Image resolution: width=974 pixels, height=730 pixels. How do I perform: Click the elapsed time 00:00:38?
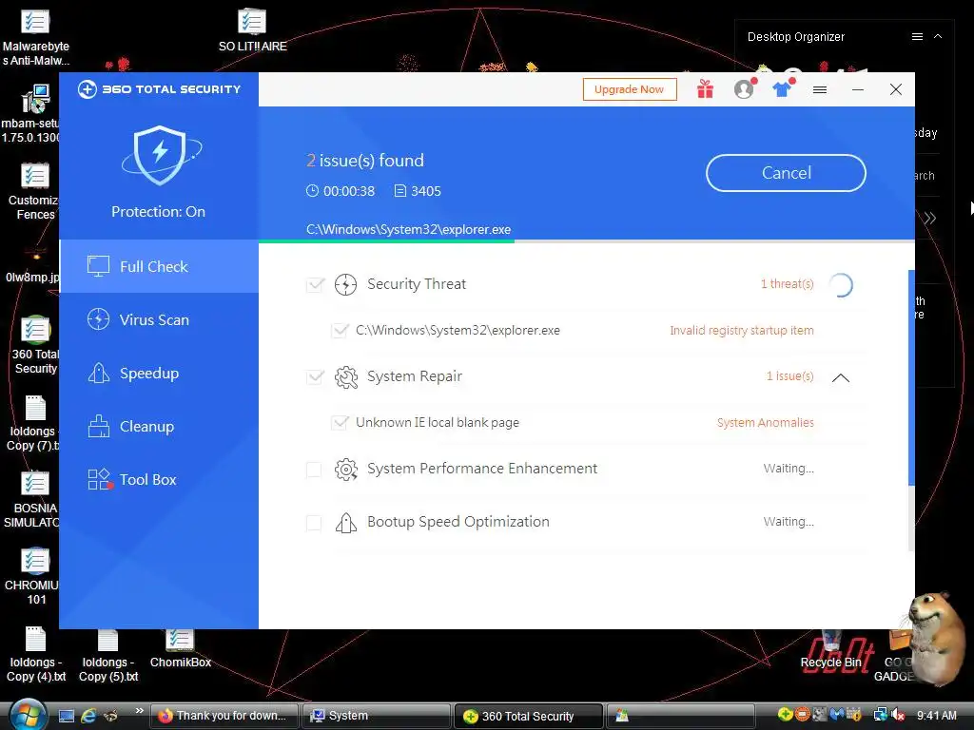349,191
